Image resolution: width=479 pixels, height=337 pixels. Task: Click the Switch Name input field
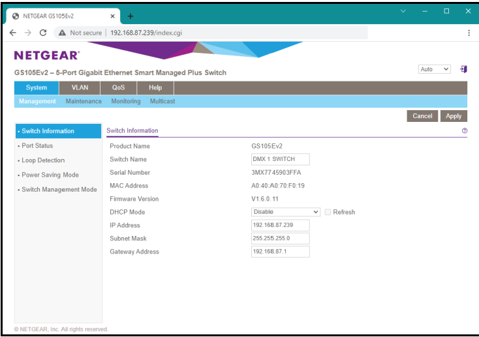(280, 159)
